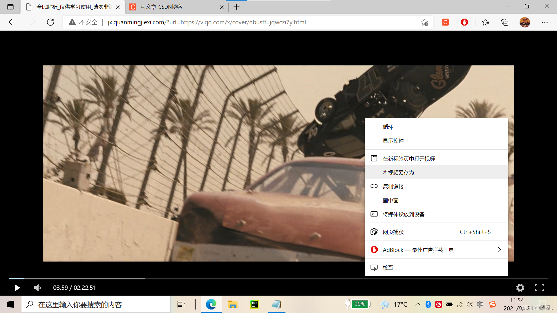Open the browser profile avatar
The height and width of the screenshot is (313, 557).
pos(525,22)
